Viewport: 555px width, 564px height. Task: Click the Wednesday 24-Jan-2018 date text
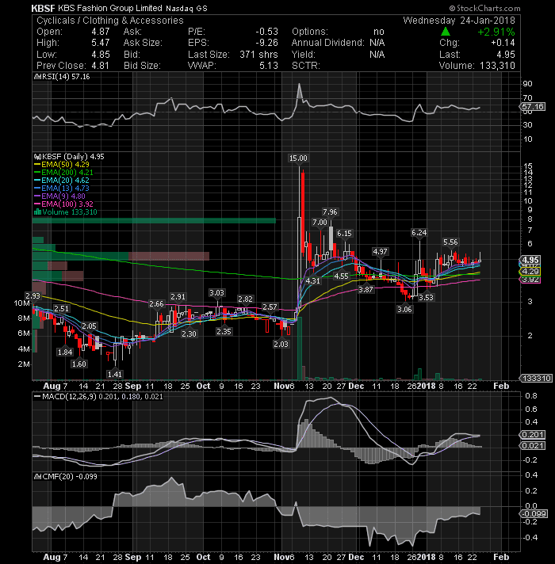pyautogui.click(x=459, y=20)
